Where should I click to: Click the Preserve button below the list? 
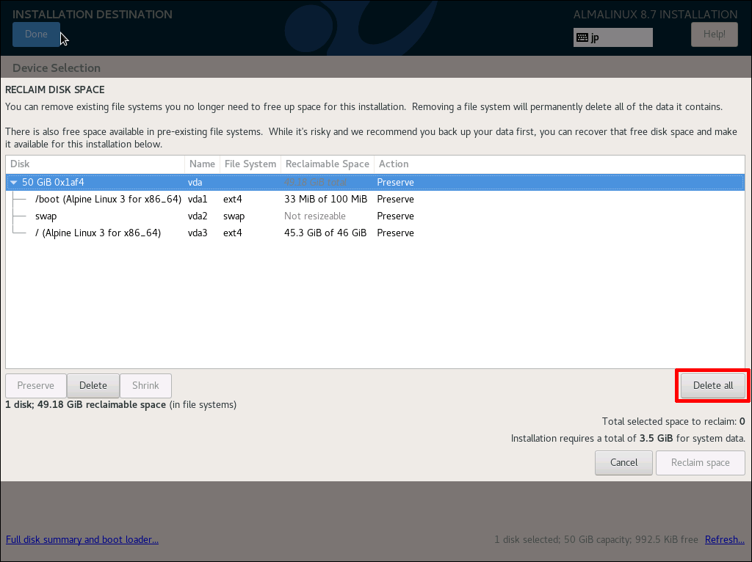[x=36, y=386]
